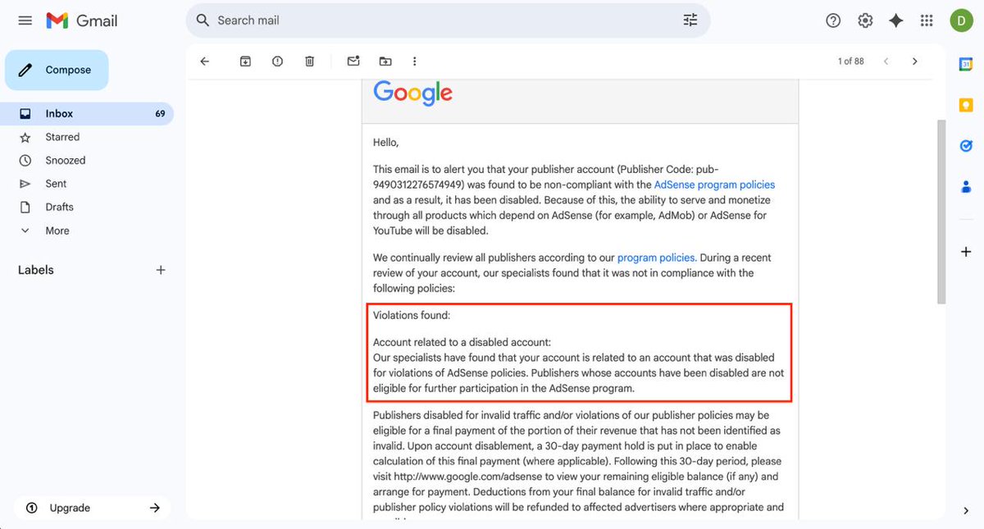
Task: Open the Google account avatar
Action: [961, 21]
